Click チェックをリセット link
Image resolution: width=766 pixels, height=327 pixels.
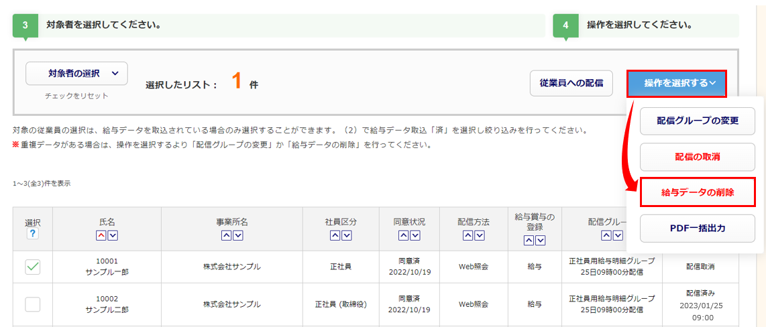(76, 96)
